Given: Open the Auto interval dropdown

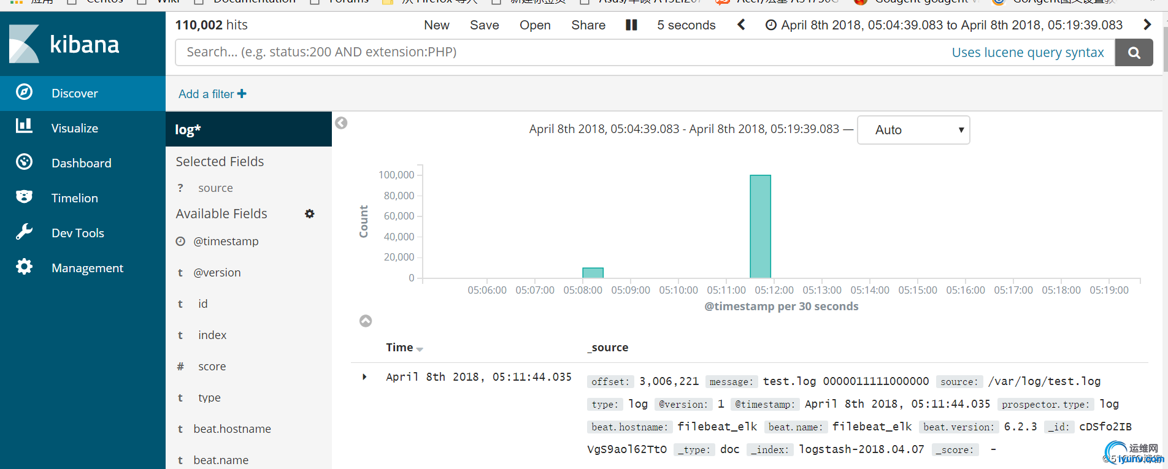Looking at the screenshot, I should (913, 130).
